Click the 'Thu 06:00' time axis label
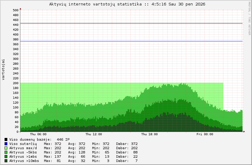The image size is (252, 165). coord(38,134)
